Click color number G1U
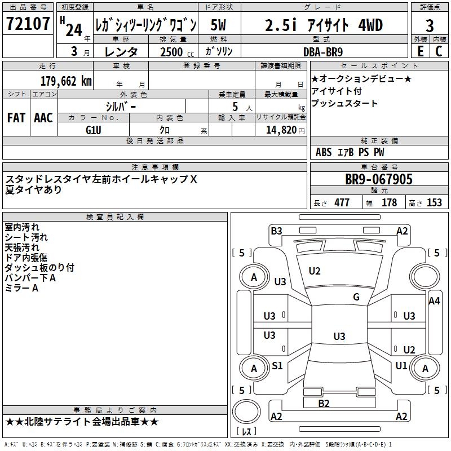451x451 pixels. point(94,130)
